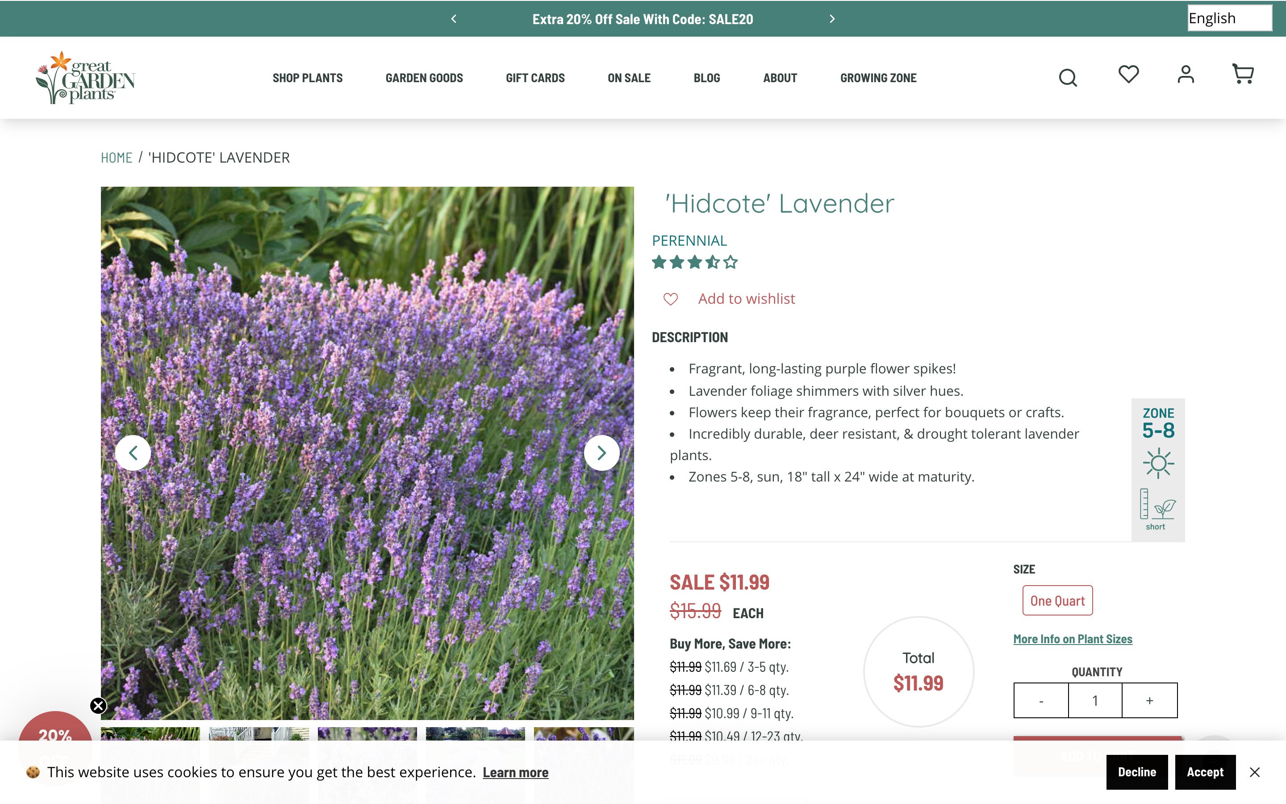The image size is (1286, 804).
Task: Open the header wishlist heart icon
Action: (1128, 75)
